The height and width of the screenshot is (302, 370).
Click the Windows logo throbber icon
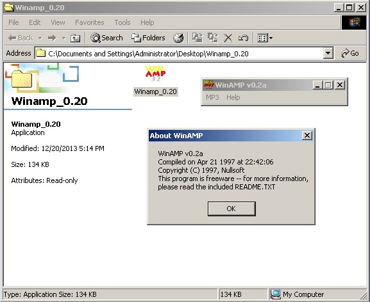pyautogui.click(x=354, y=22)
